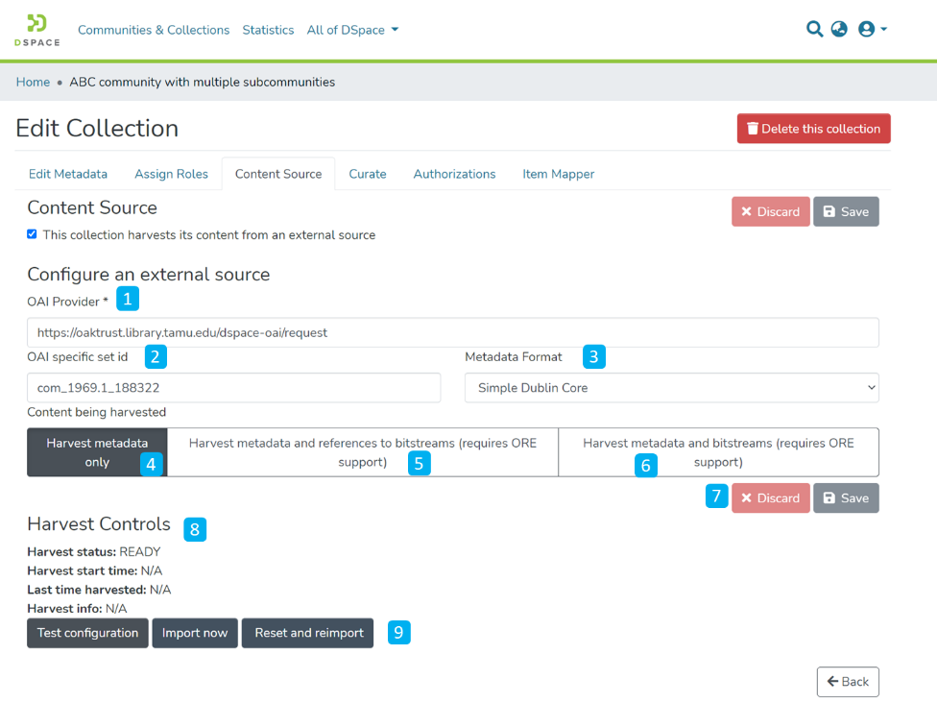Select Harvest metadata only option

pyautogui.click(x=97, y=452)
